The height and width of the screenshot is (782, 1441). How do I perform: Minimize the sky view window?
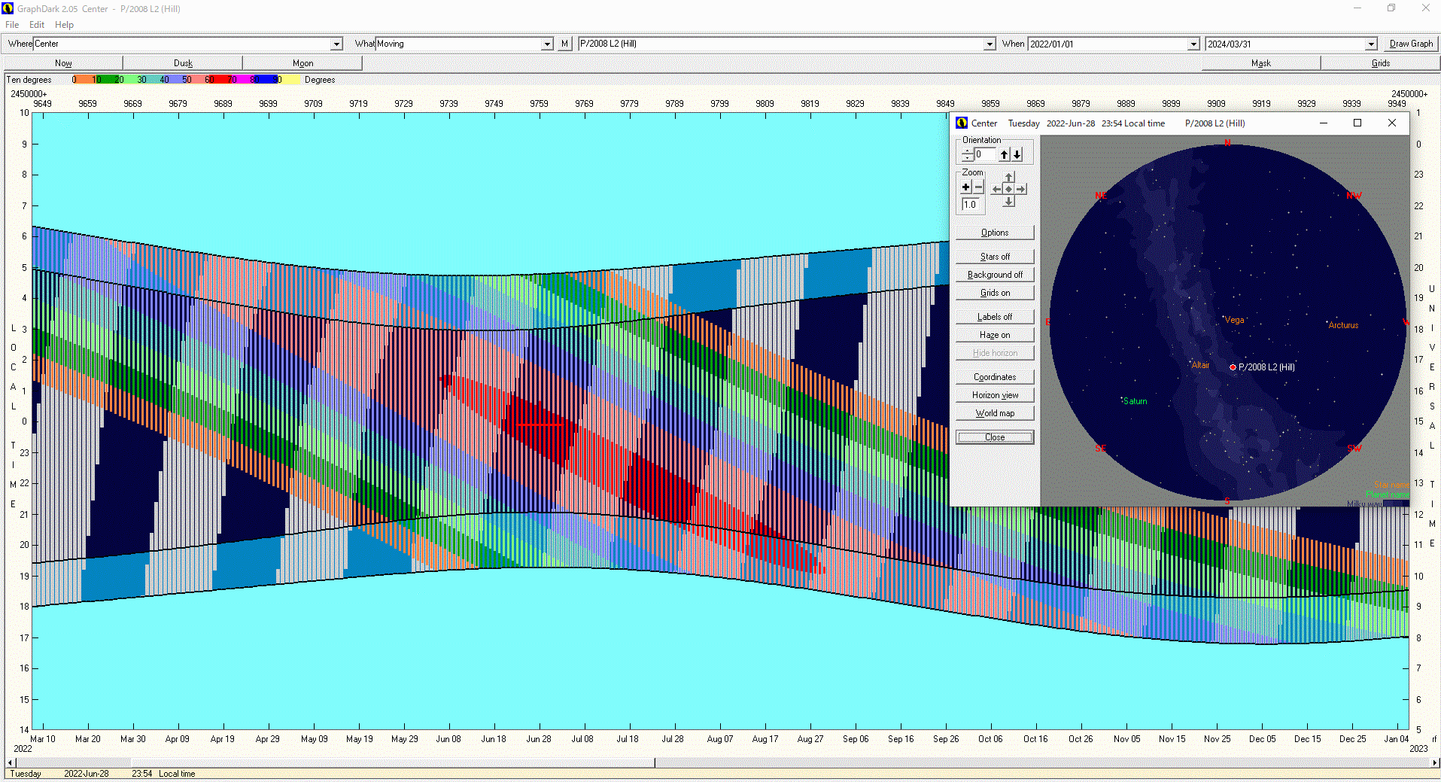(1324, 123)
